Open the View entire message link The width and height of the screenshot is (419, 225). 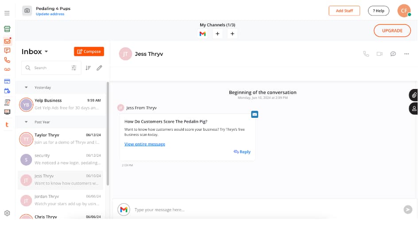click(144, 144)
